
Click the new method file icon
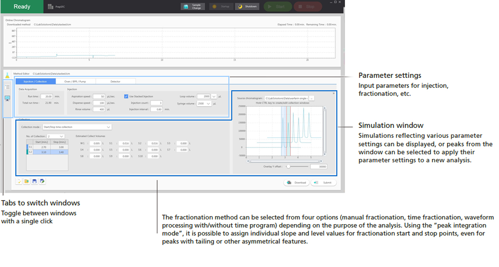[19, 181]
